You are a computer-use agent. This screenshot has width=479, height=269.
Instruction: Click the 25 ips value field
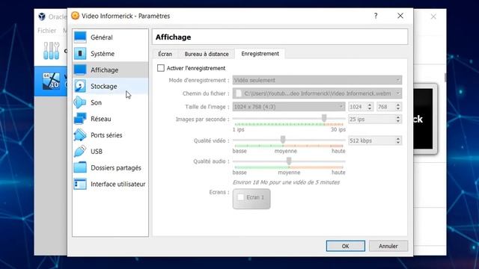click(x=371, y=120)
